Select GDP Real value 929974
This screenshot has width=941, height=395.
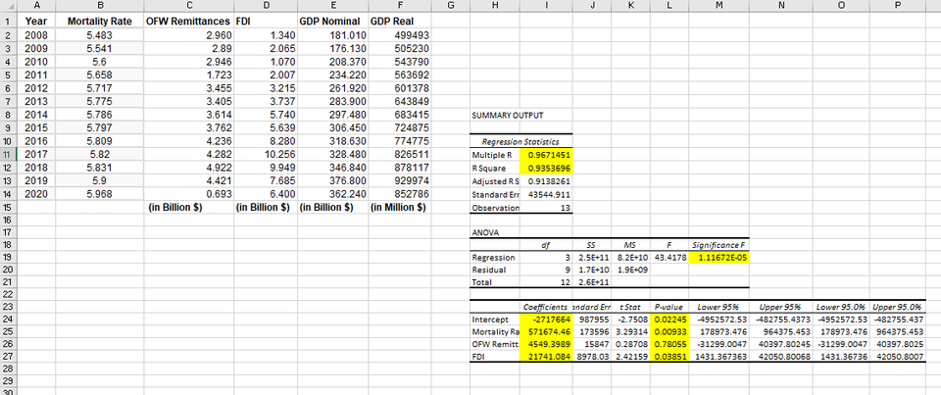pos(400,181)
